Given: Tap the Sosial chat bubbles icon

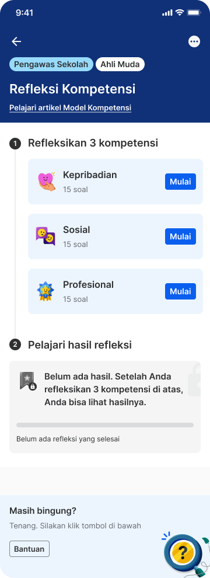Looking at the screenshot, I should (45, 236).
